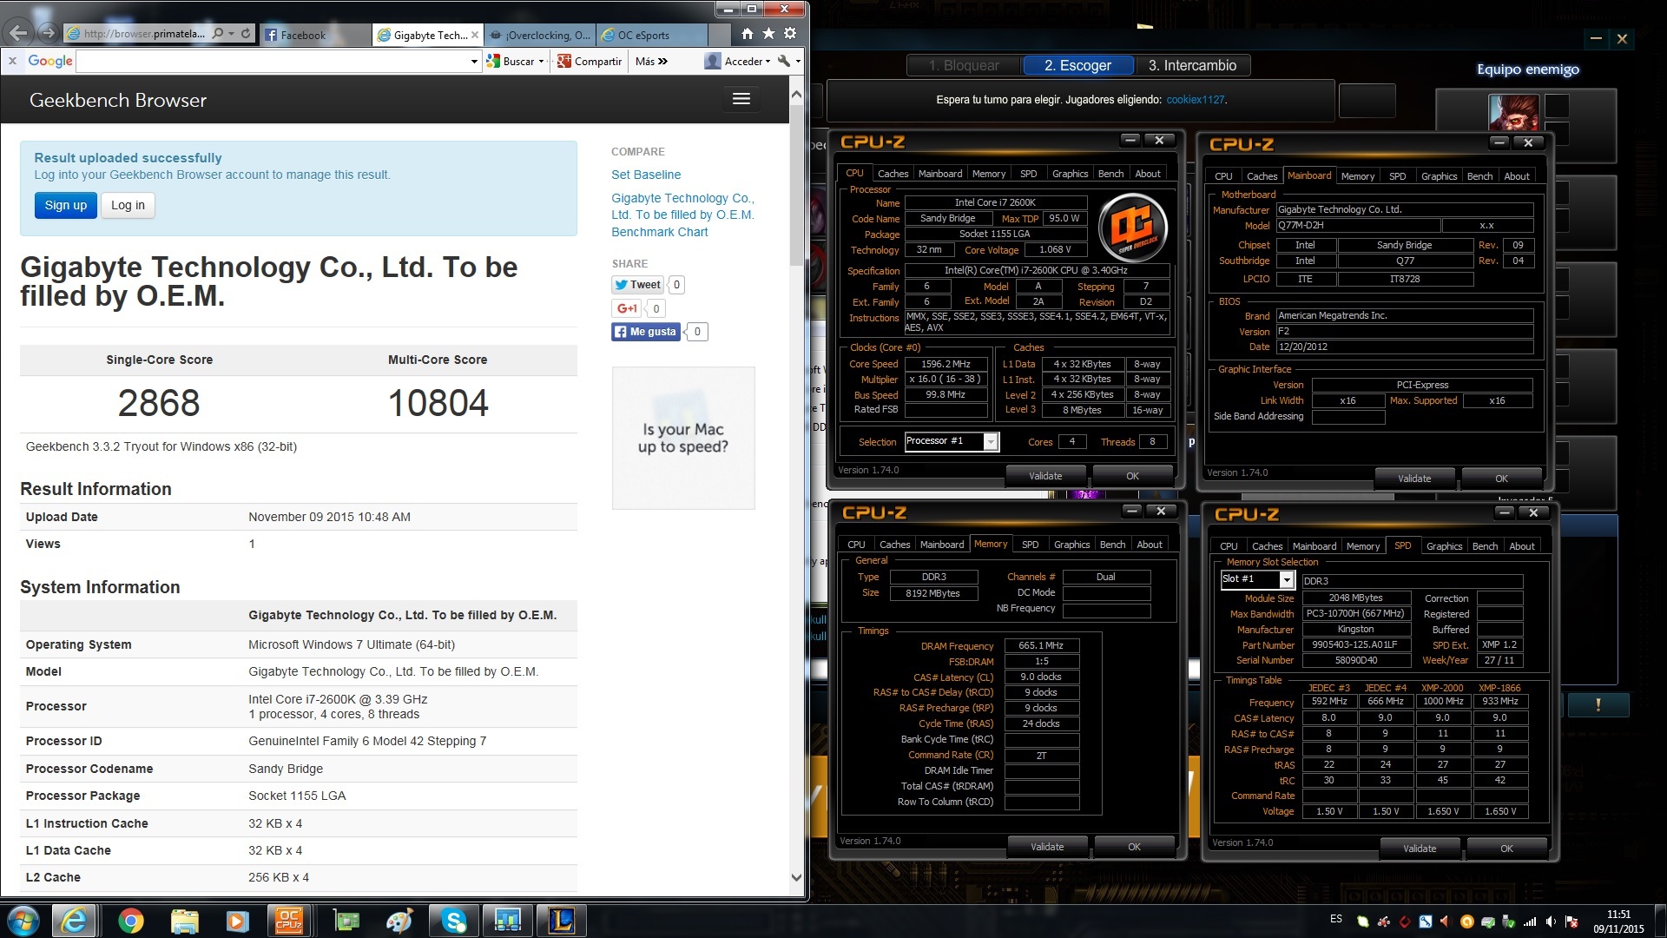Open Internet Explorer from the taskbar
This screenshot has width=1667, height=938.
click(x=75, y=921)
